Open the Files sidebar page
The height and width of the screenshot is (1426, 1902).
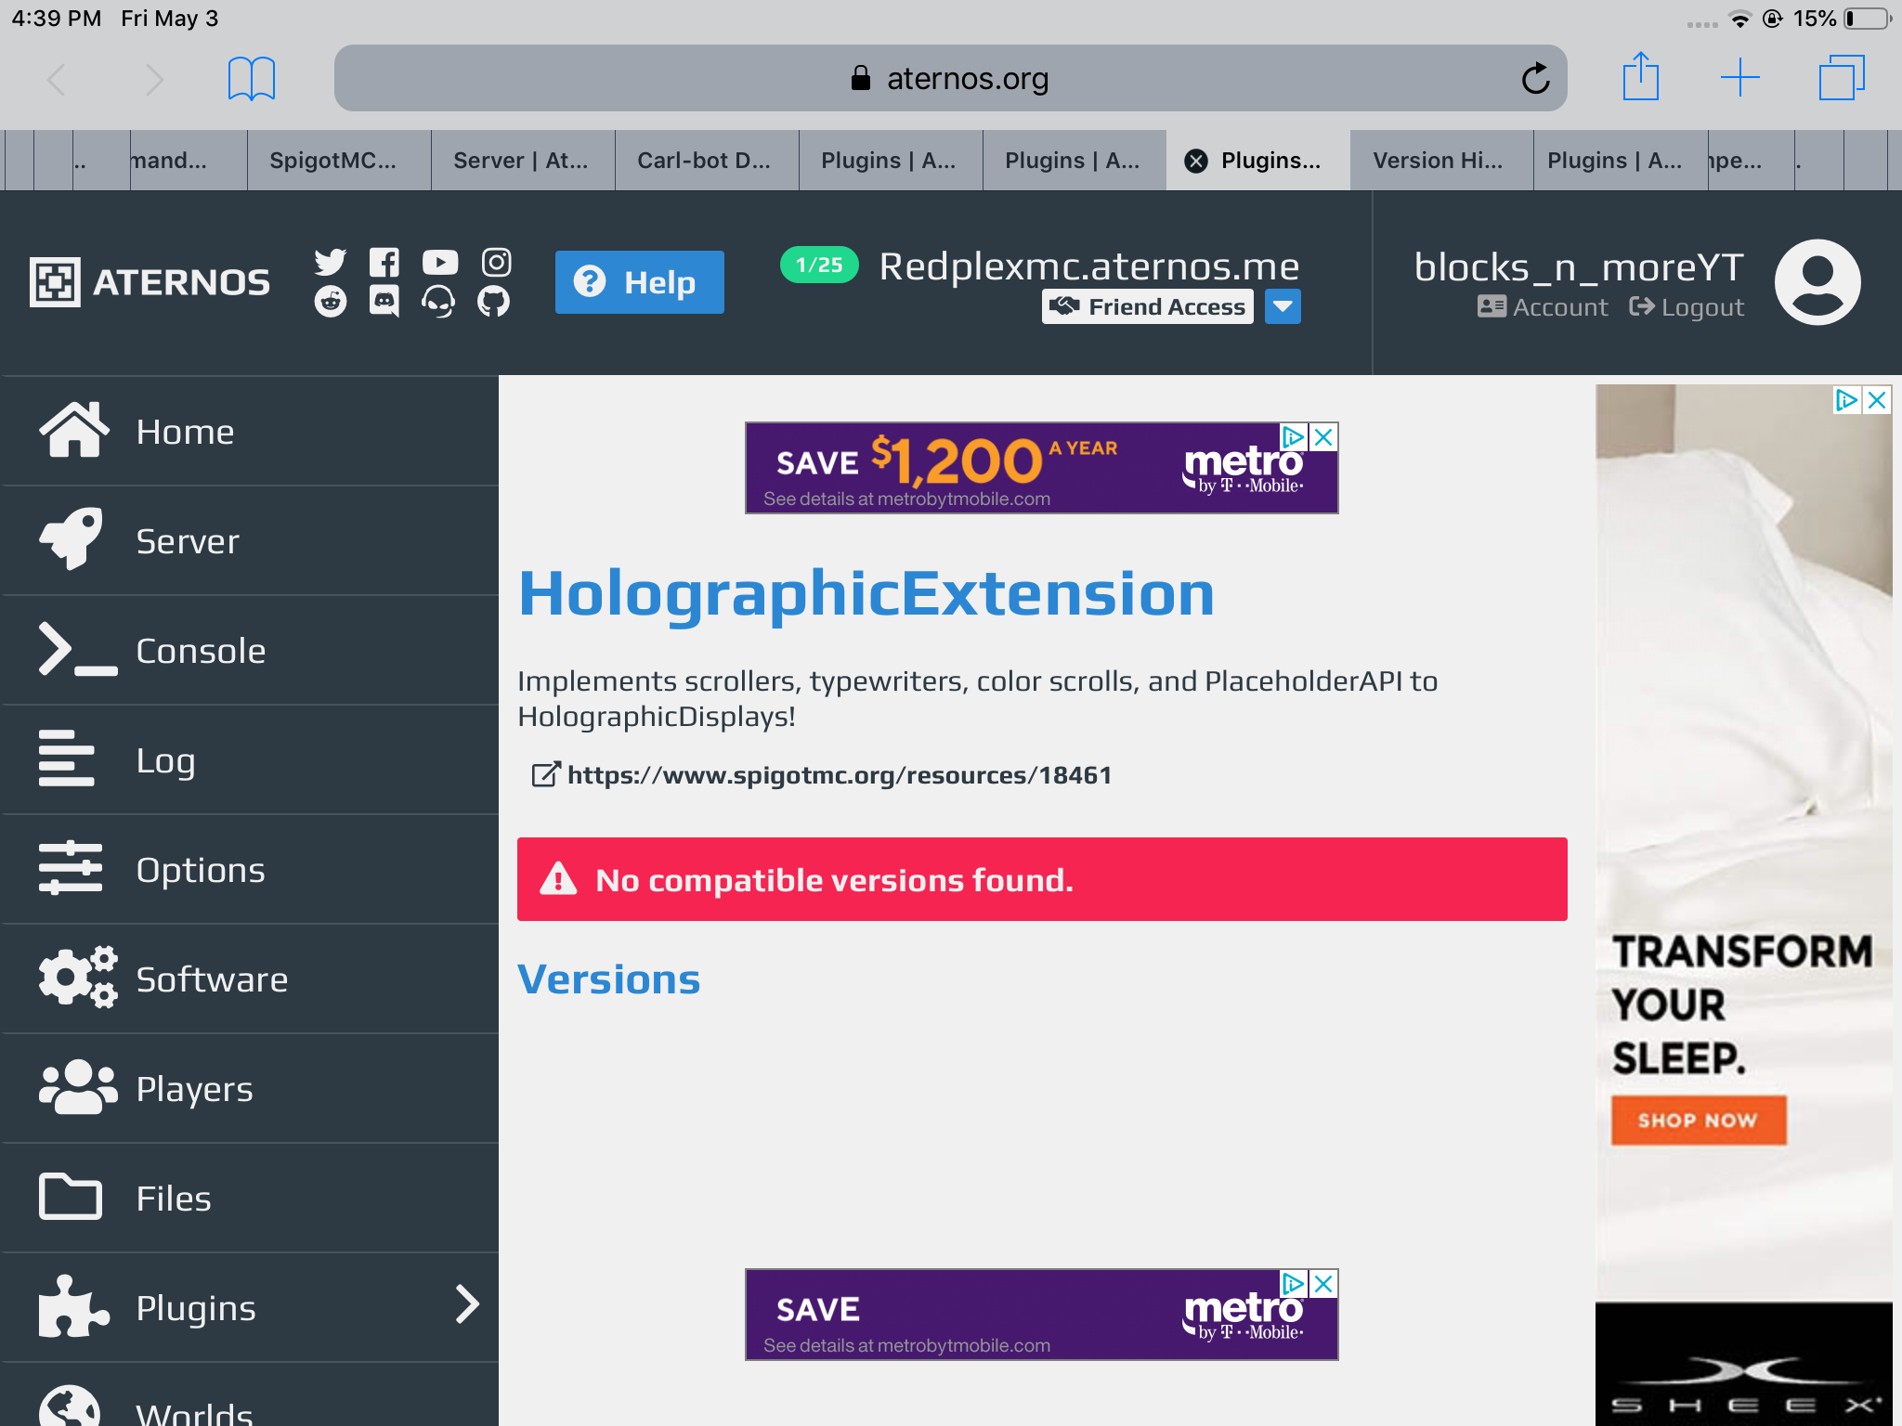pyautogui.click(x=250, y=1198)
